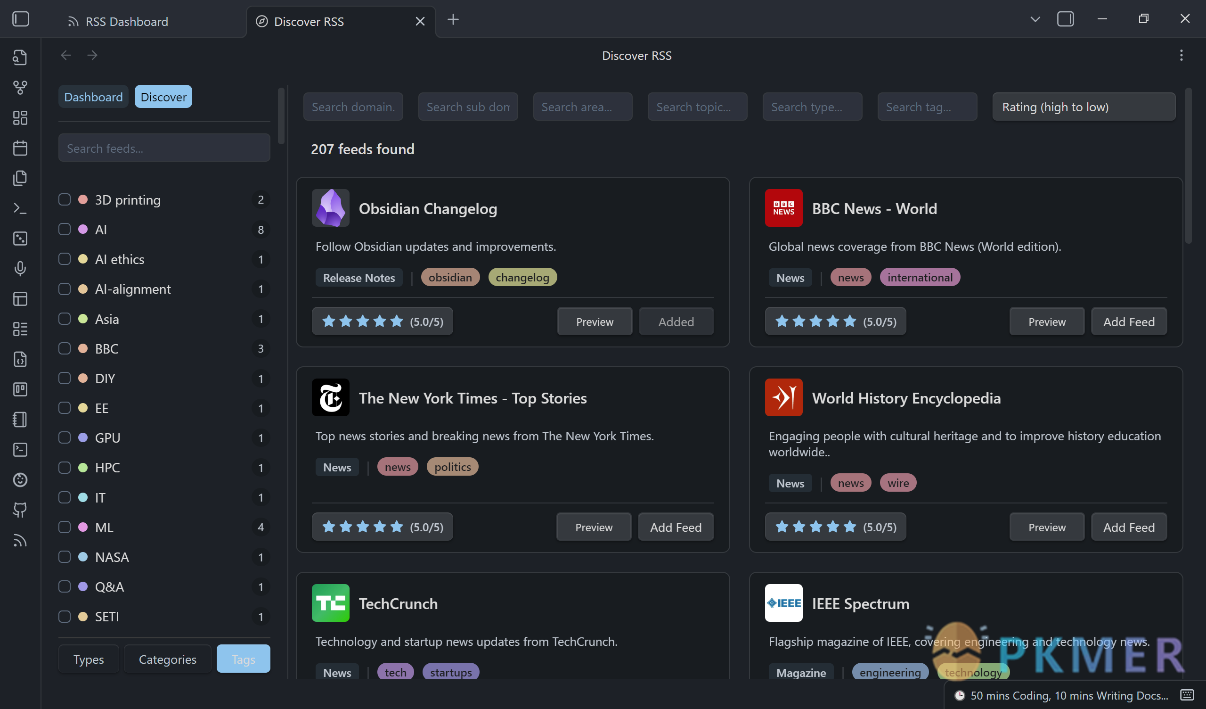Viewport: 1206px width, 709px height.
Task: Open a random note using the dice icon
Action: tap(20, 238)
